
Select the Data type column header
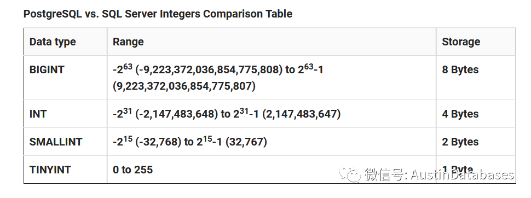pyautogui.click(x=65, y=42)
